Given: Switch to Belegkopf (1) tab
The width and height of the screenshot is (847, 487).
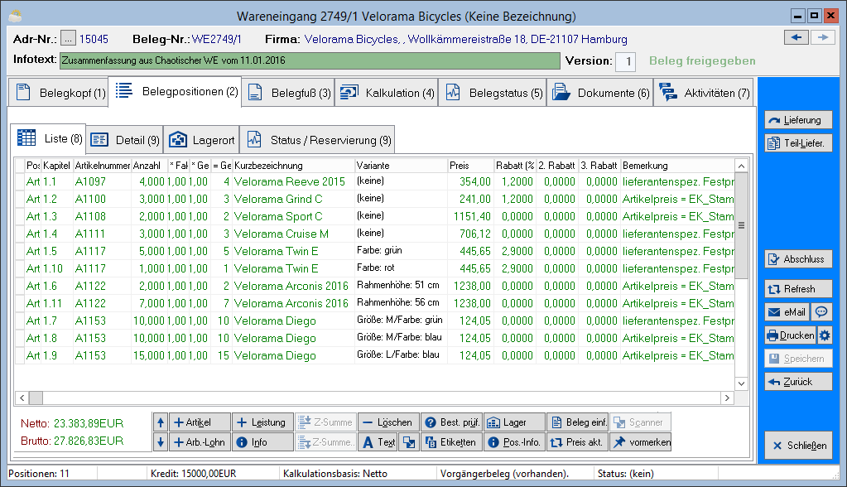Looking at the screenshot, I should pos(59,93).
